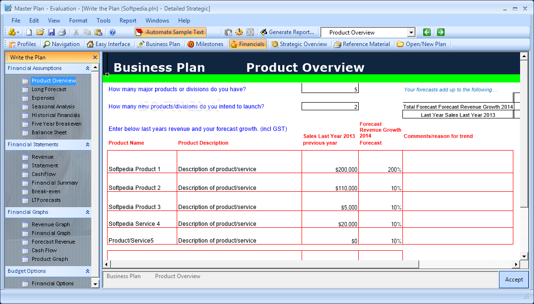Select Softpedia Product 1 name cell
The image size is (534, 304).
click(142, 162)
